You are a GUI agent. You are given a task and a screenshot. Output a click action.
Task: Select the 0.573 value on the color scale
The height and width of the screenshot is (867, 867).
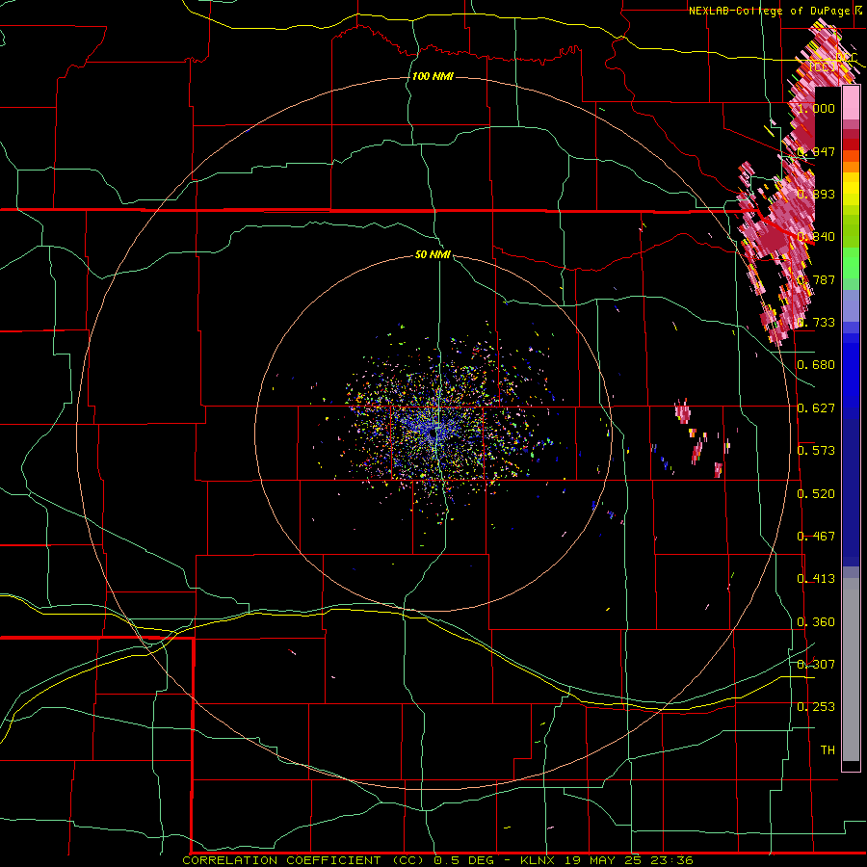point(816,451)
